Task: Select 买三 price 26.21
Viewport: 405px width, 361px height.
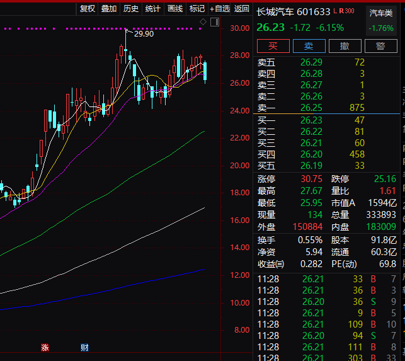Action: coord(311,143)
